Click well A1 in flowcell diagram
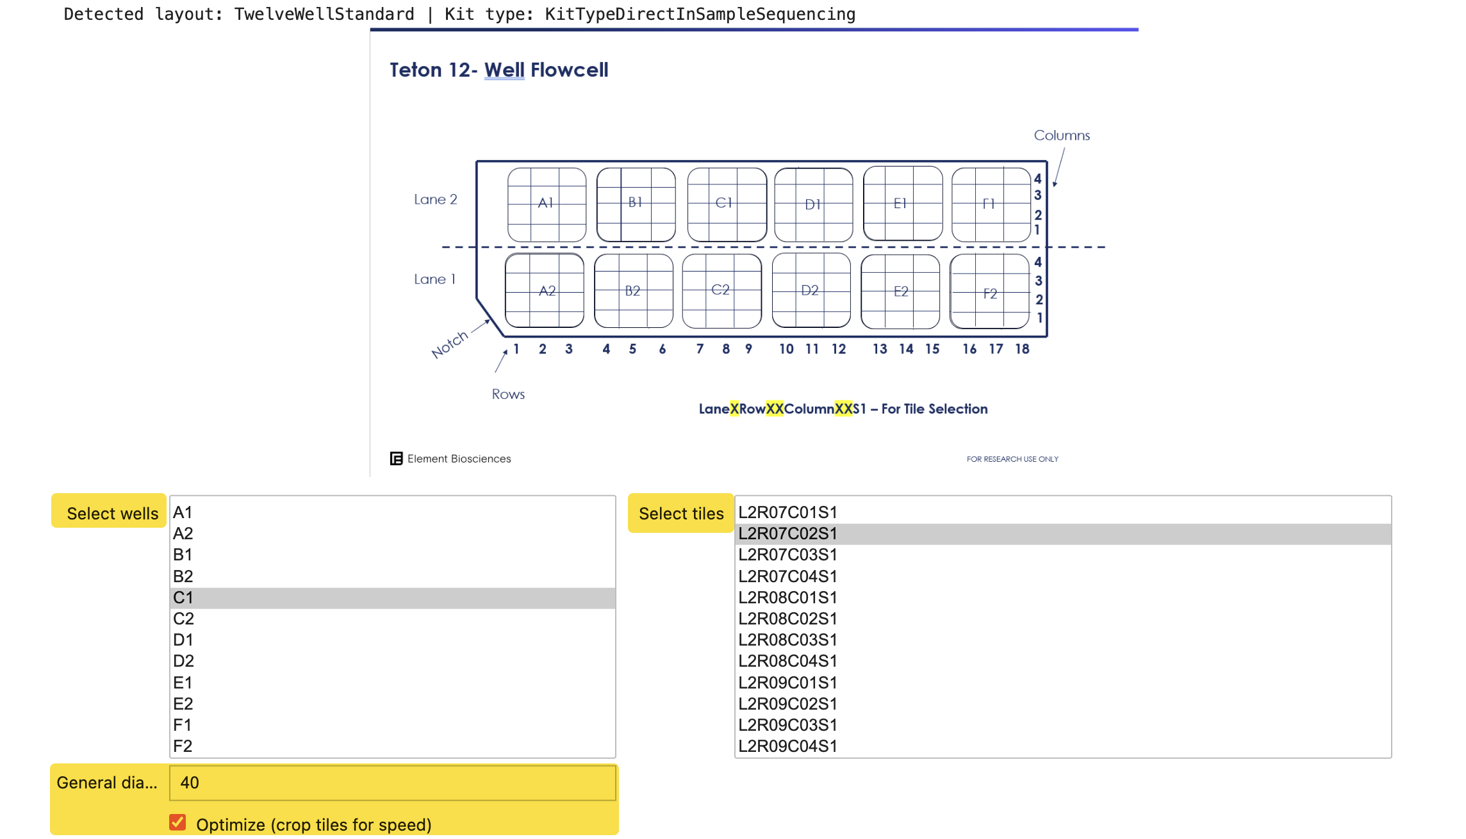 click(547, 204)
